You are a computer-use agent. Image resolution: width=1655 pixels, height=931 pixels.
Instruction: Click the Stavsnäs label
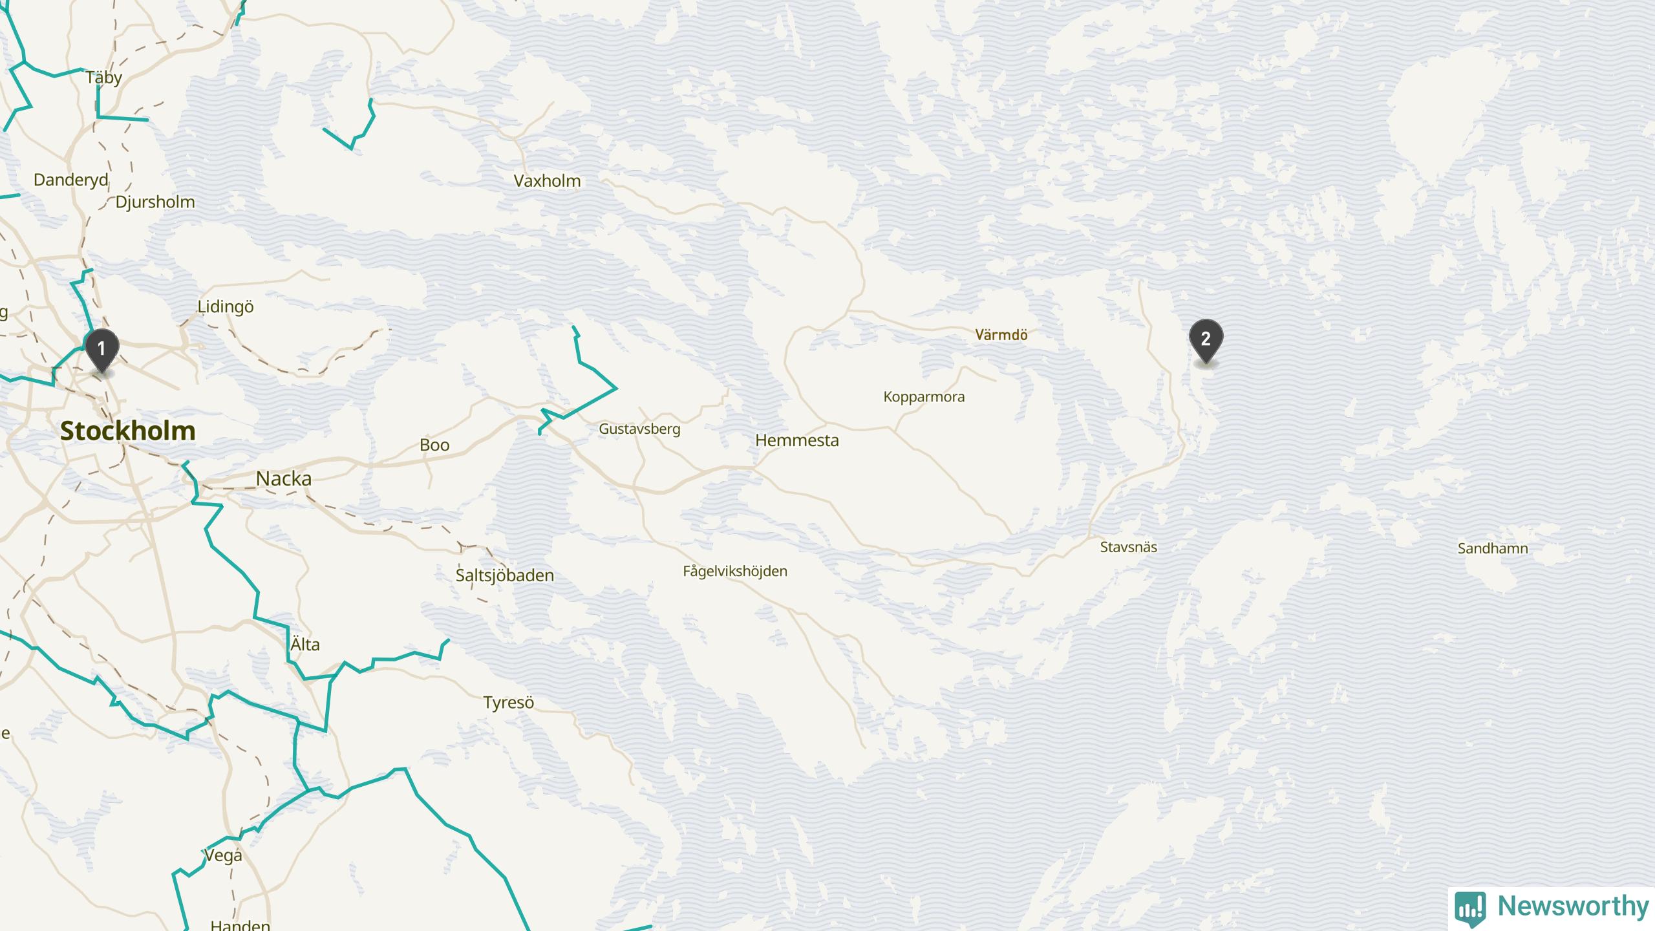click(x=1129, y=547)
